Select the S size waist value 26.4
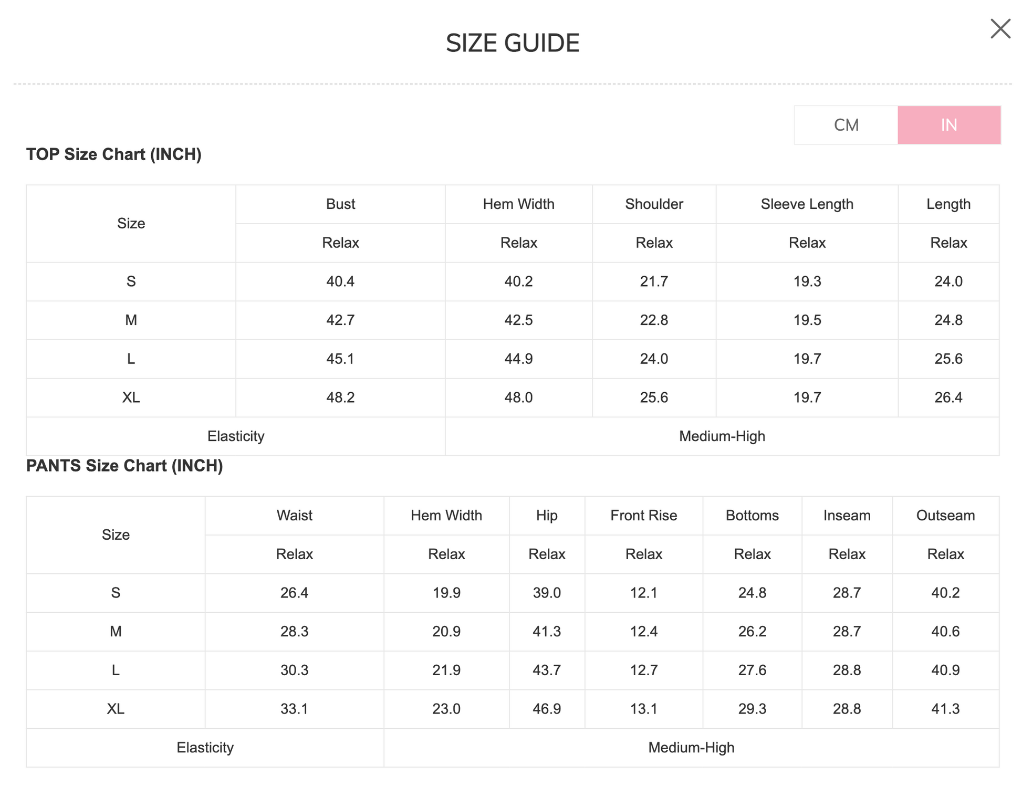 294,593
